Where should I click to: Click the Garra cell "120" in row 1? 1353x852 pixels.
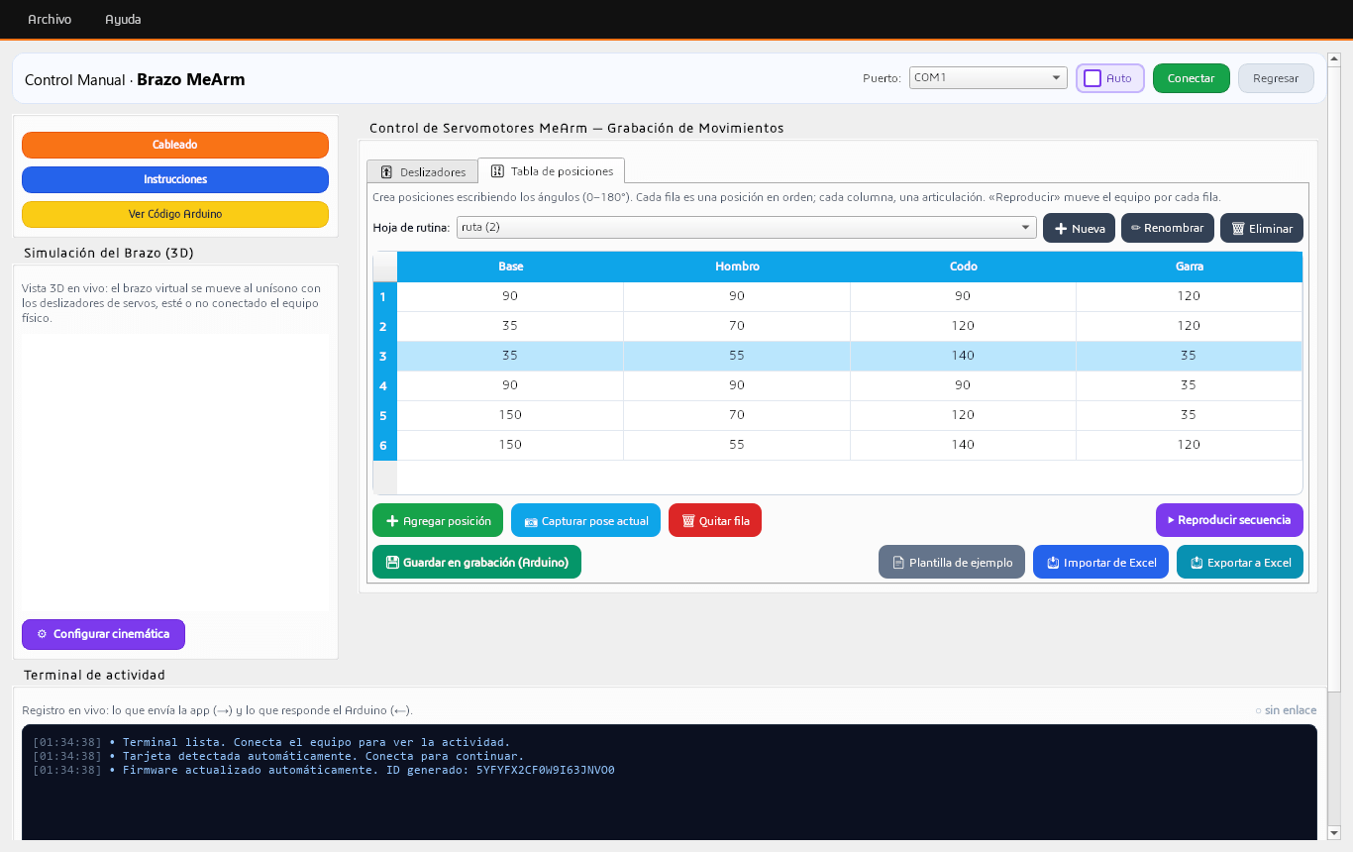tap(1190, 296)
